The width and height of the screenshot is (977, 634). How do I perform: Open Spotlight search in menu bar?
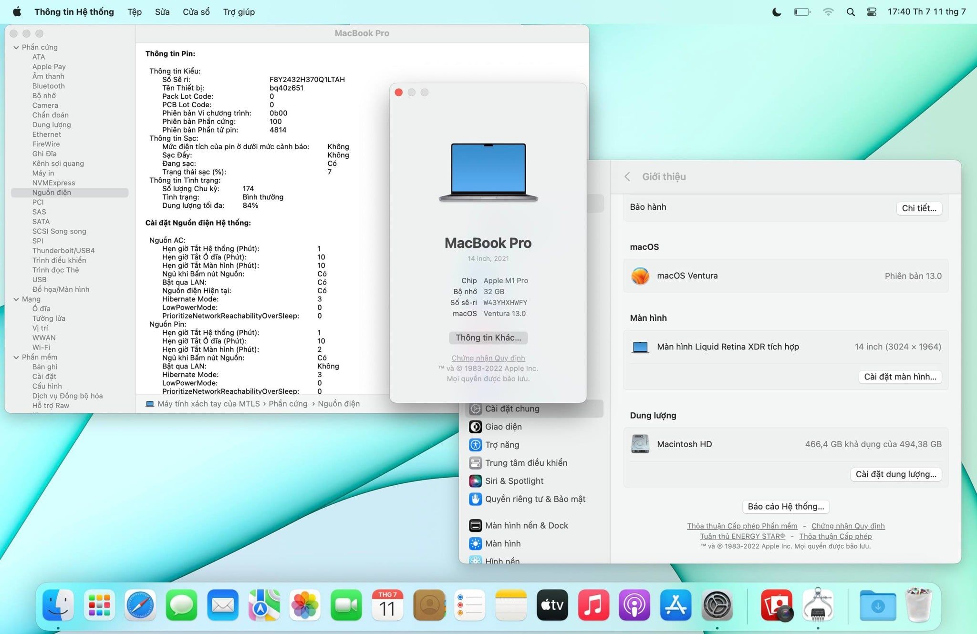pos(851,12)
